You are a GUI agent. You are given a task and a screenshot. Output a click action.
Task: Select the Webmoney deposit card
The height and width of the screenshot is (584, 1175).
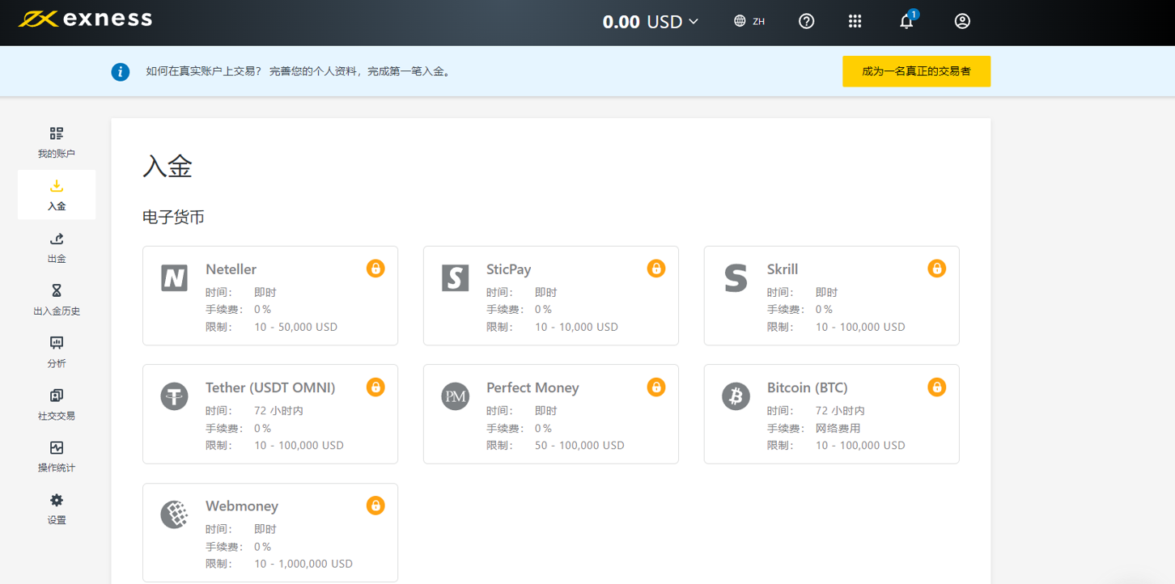tap(270, 532)
